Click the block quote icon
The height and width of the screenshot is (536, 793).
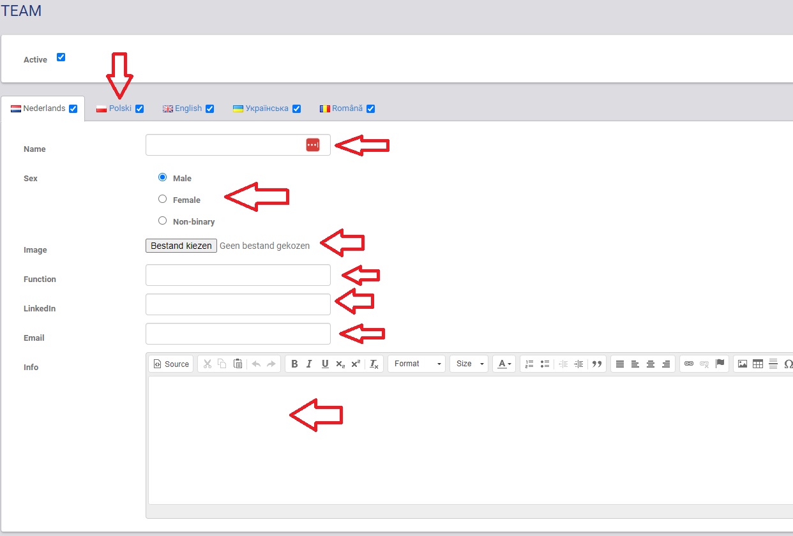597,364
